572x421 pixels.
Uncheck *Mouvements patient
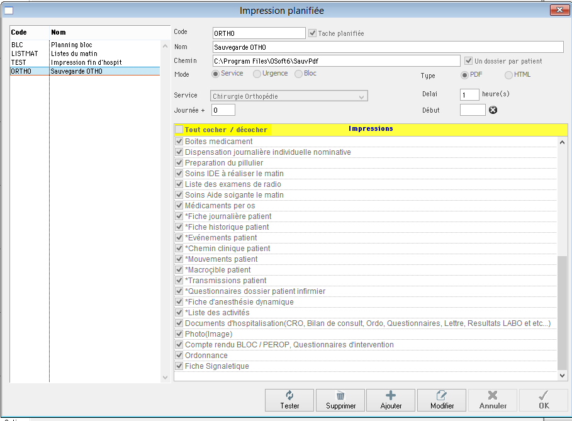(x=179, y=259)
